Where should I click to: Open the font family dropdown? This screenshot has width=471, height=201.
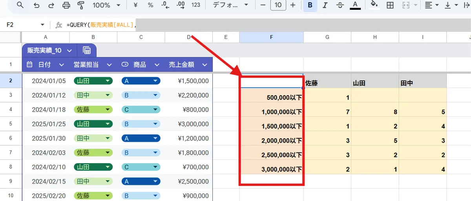[x=230, y=5]
